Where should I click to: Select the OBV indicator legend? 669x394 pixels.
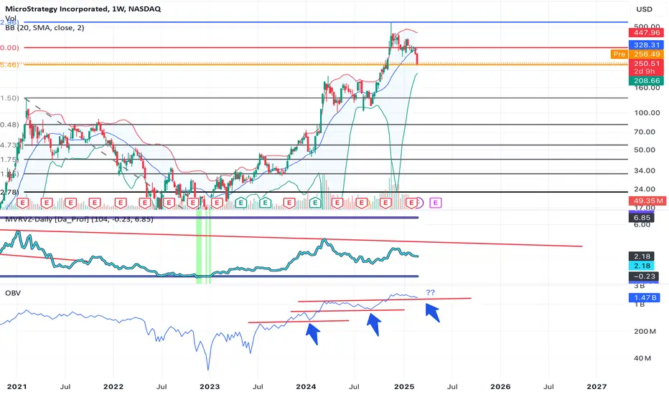[13, 293]
